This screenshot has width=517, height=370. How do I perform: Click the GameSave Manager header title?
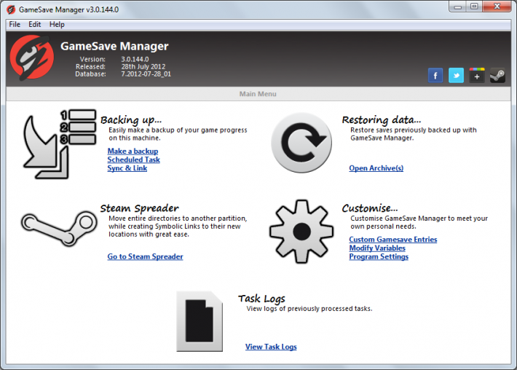point(114,46)
